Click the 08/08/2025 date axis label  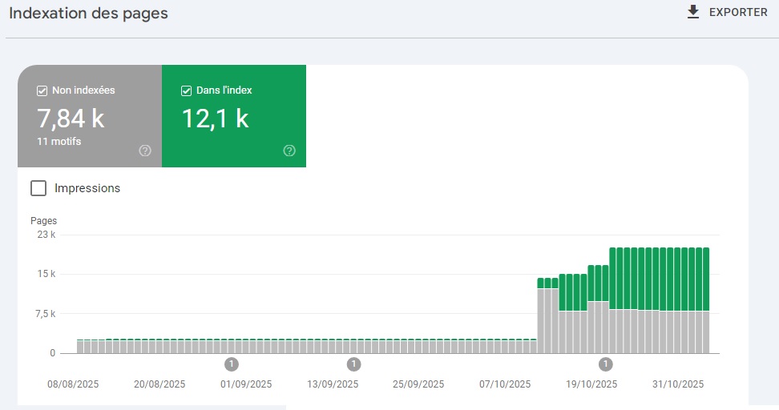[73, 384]
